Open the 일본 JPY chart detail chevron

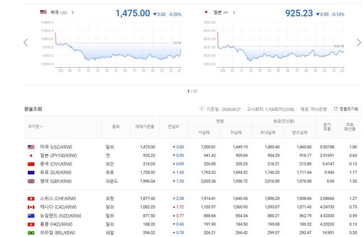coord(234,12)
